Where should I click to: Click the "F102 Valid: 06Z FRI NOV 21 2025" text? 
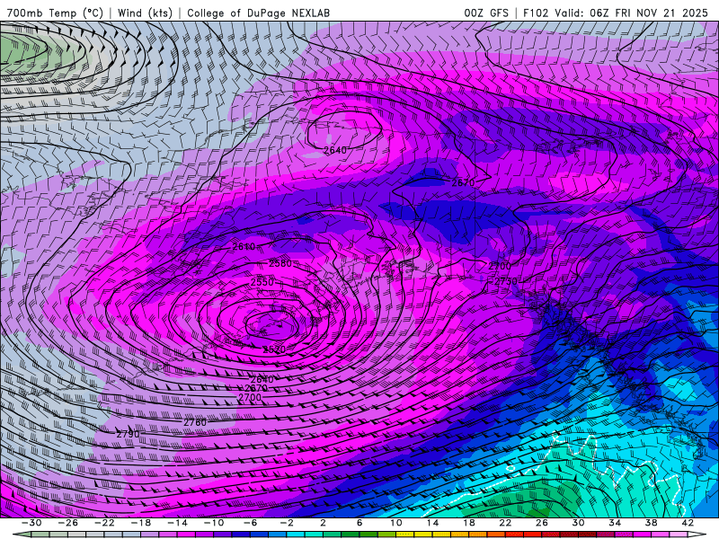[616, 13]
